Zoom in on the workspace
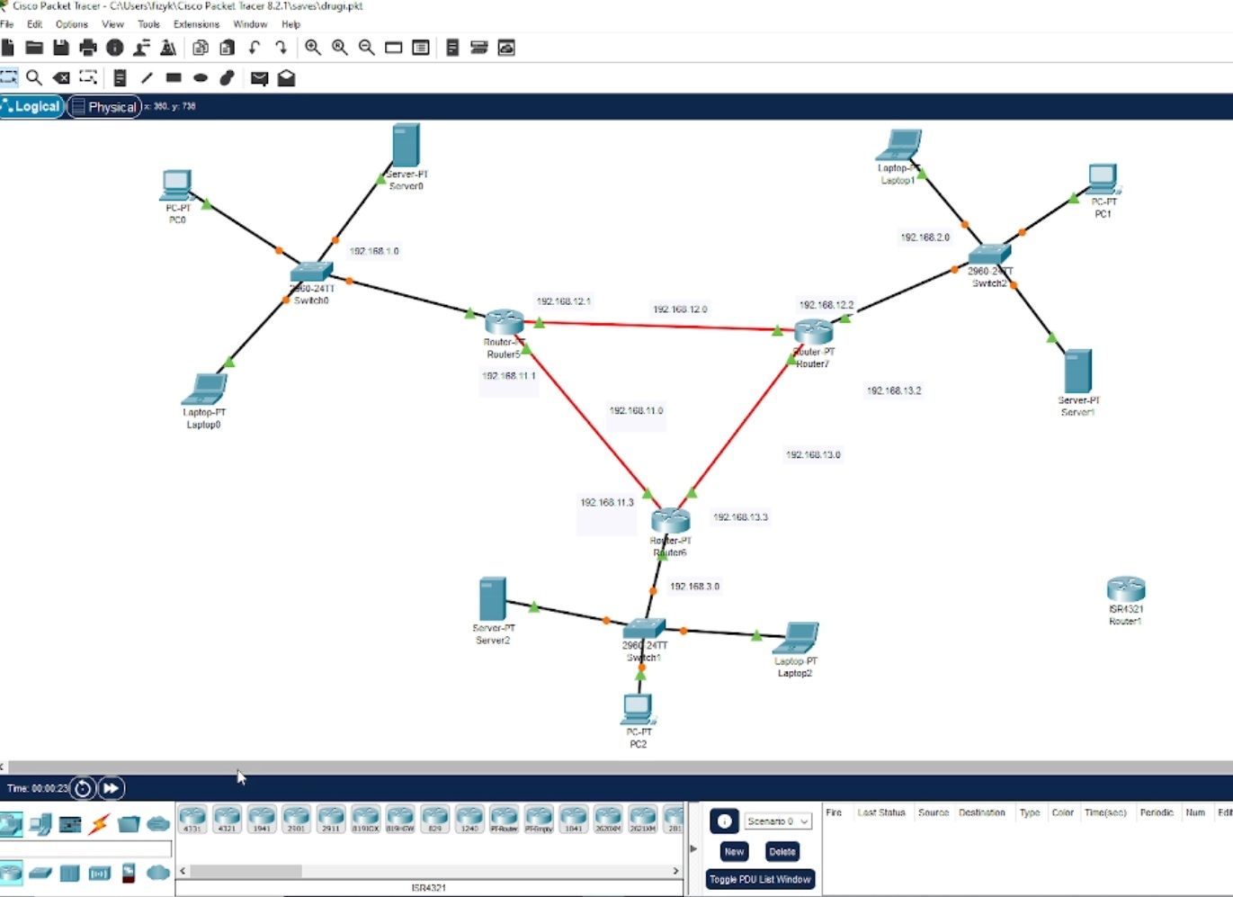This screenshot has height=897, width=1233. pos(313,48)
